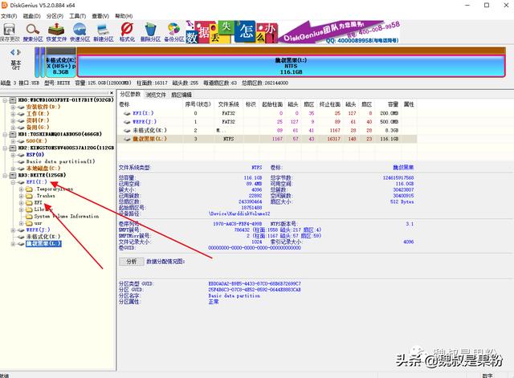Open the 文件(F) menu

point(9,16)
